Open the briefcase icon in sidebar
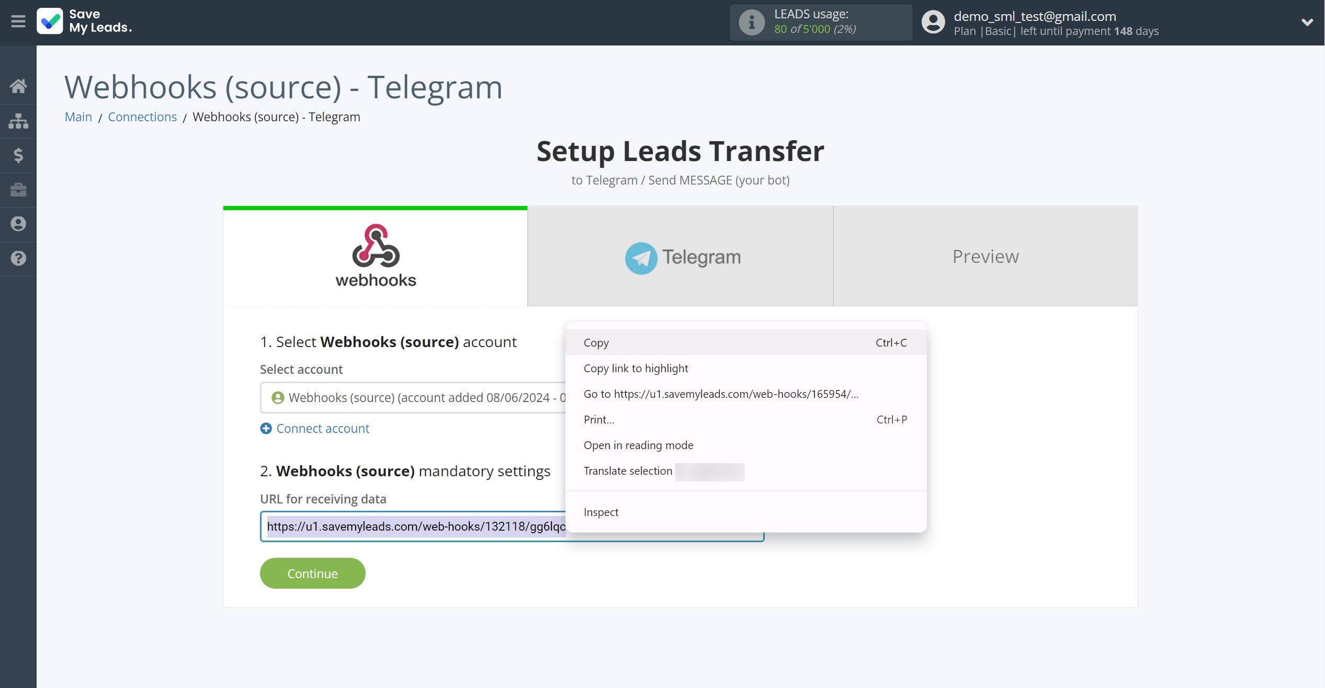Screen dimensions: 1325x688 (18, 190)
